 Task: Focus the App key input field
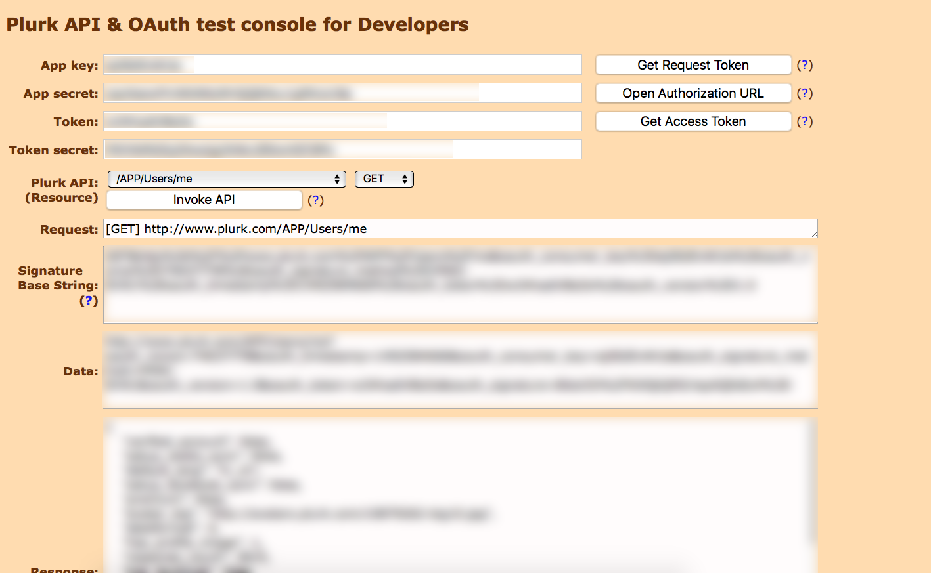point(342,65)
